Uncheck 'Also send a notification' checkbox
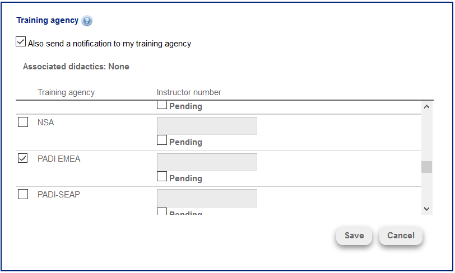 pyautogui.click(x=21, y=42)
